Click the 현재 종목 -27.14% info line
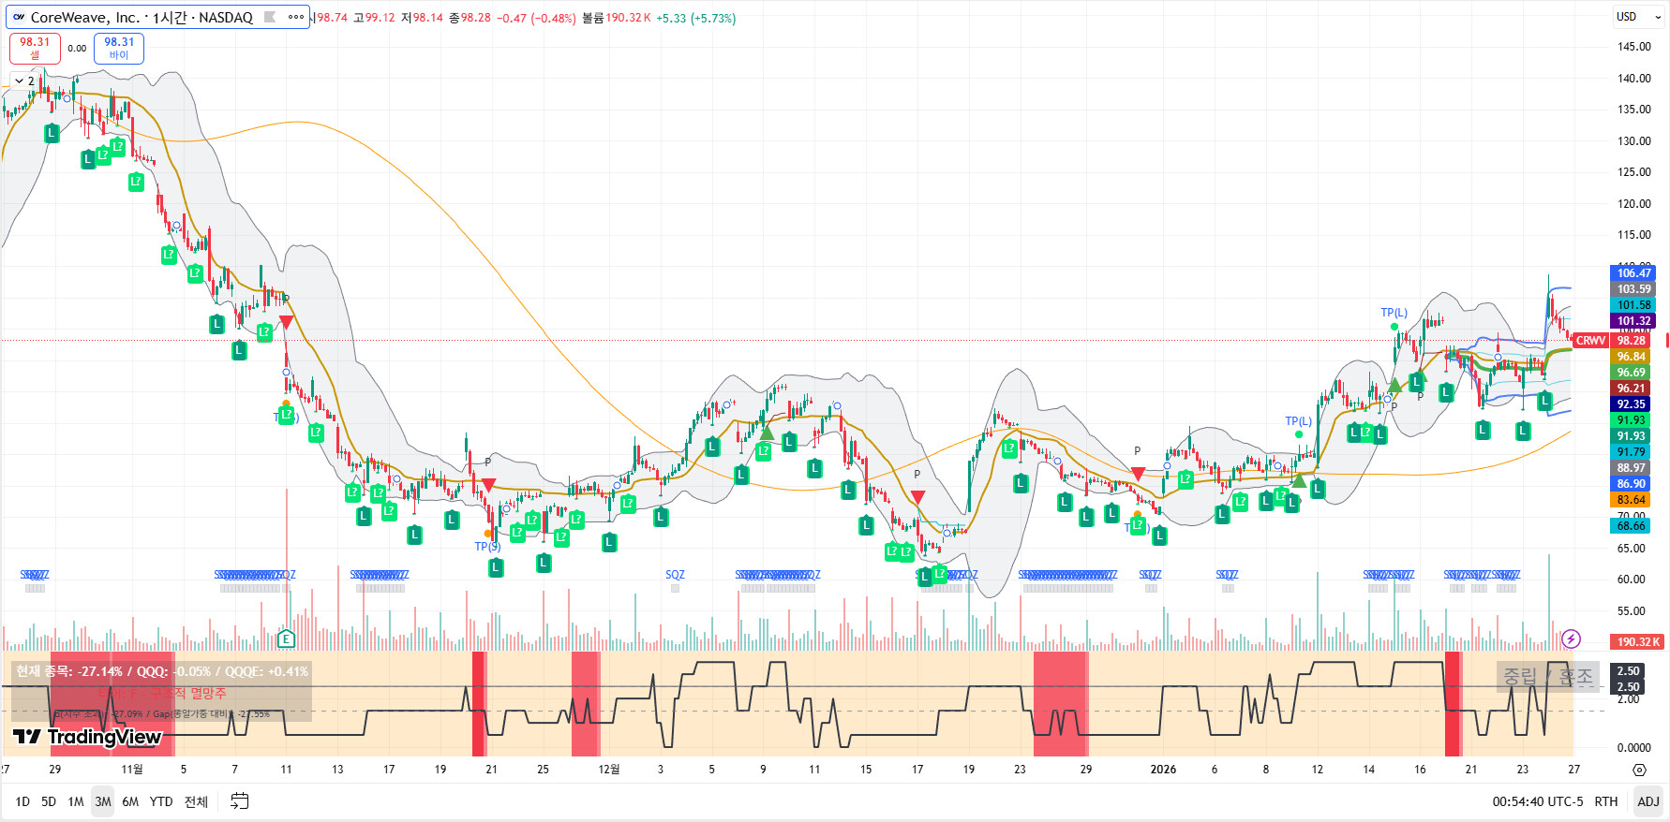Image resolution: width=1670 pixels, height=822 pixels. (x=161, y=671)
